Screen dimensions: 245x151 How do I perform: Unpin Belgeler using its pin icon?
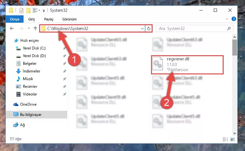tap(65, 64)
